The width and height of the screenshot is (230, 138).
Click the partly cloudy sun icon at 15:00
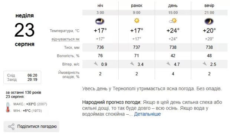pyautogui.click(x=173, y=21)
